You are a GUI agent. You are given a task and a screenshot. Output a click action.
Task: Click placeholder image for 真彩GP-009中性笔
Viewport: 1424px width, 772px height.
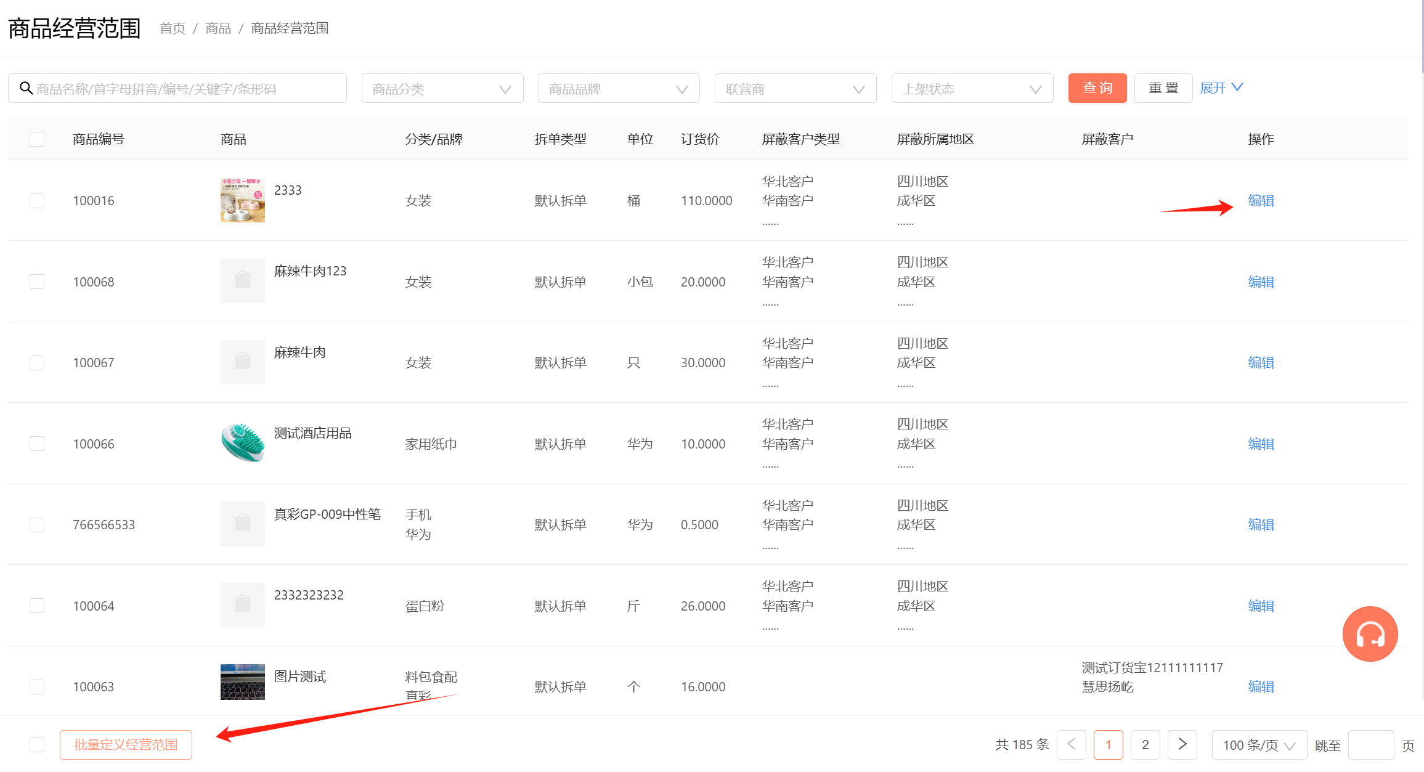[243, 524]
